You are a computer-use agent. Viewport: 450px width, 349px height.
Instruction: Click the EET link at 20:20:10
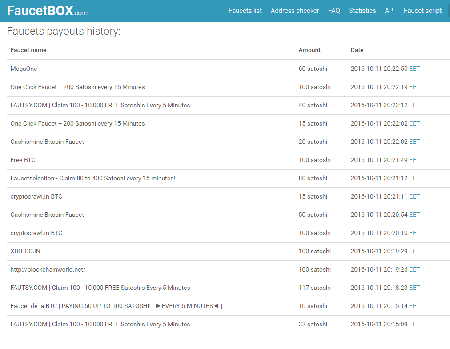[414, 233]
